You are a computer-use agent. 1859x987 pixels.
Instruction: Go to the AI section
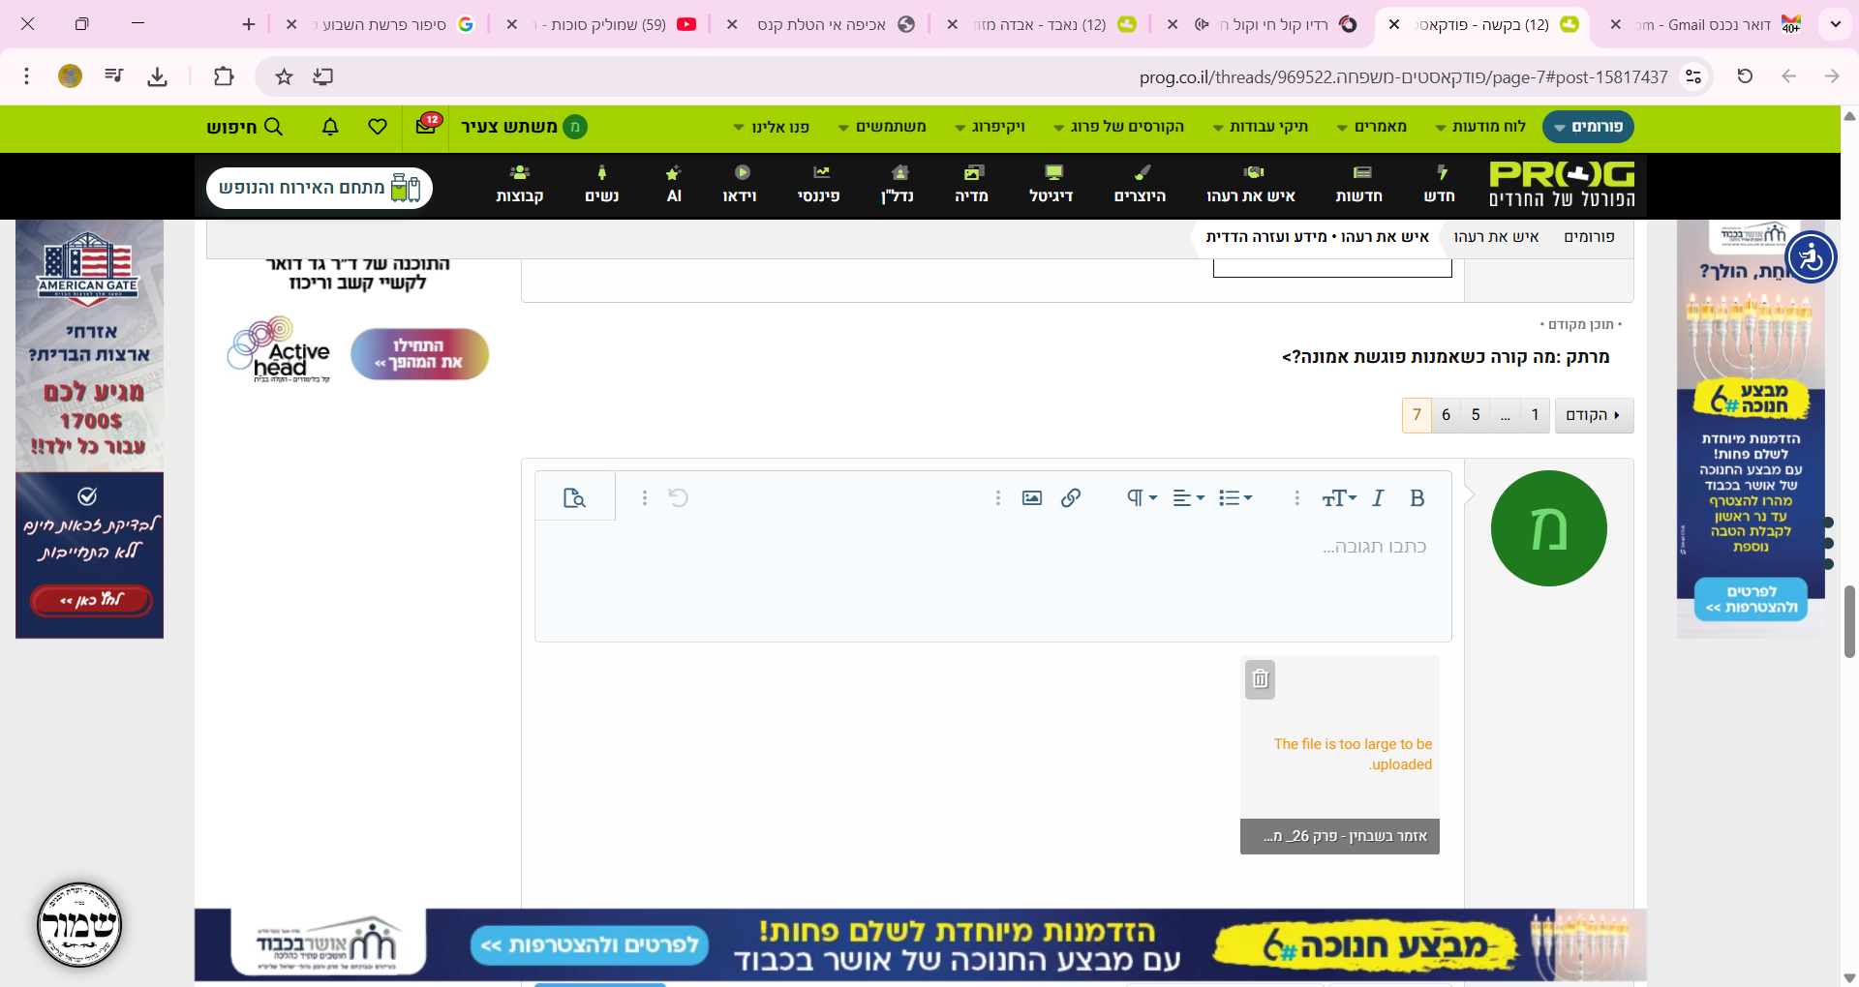click(x=674, y=185)
